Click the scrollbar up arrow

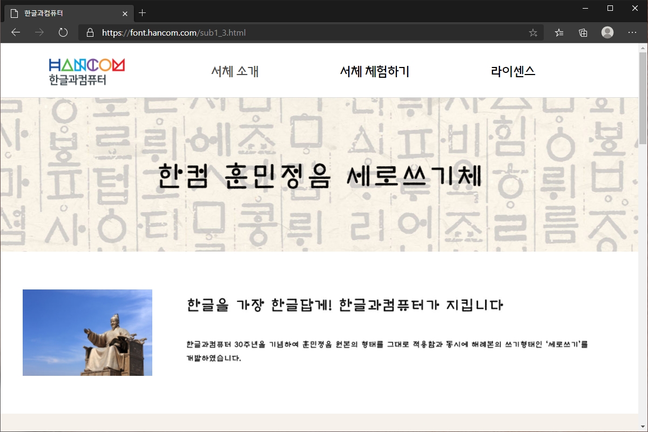click(x=643, y=48)
